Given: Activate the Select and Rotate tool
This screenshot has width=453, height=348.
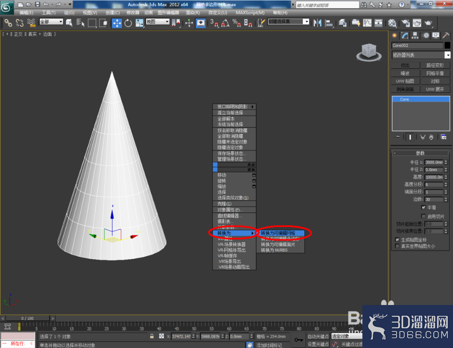Looking at the screenshot, I should (x=128, y=23).
